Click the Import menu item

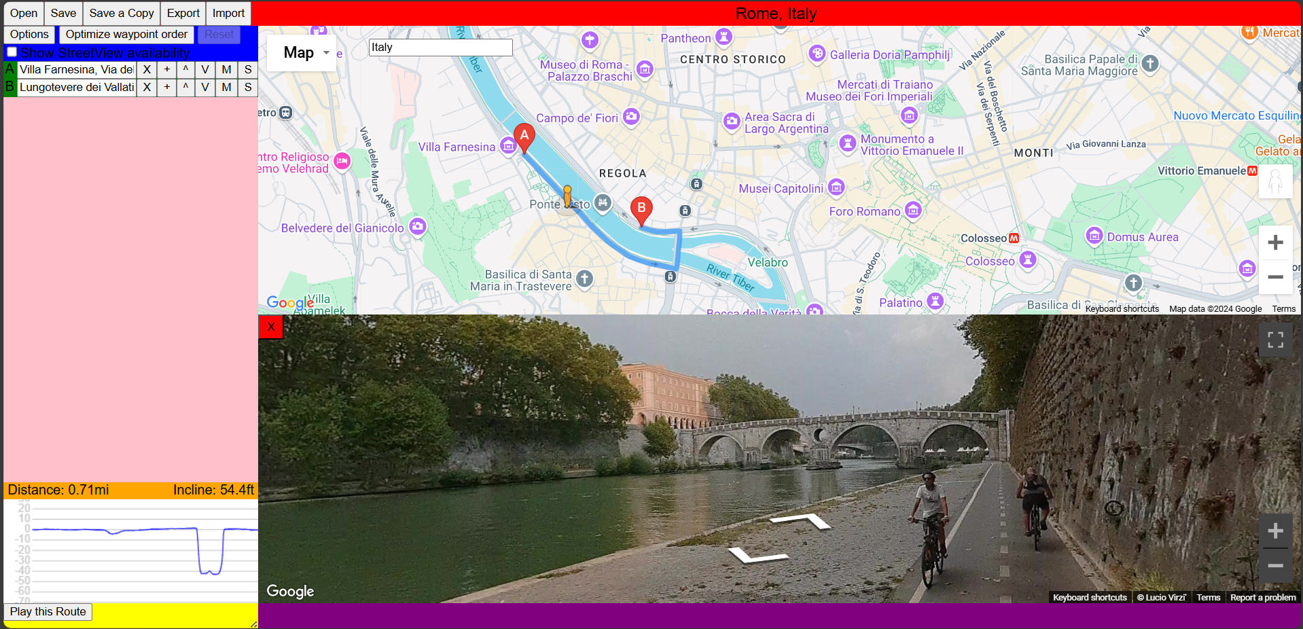(x=228, y=13)
